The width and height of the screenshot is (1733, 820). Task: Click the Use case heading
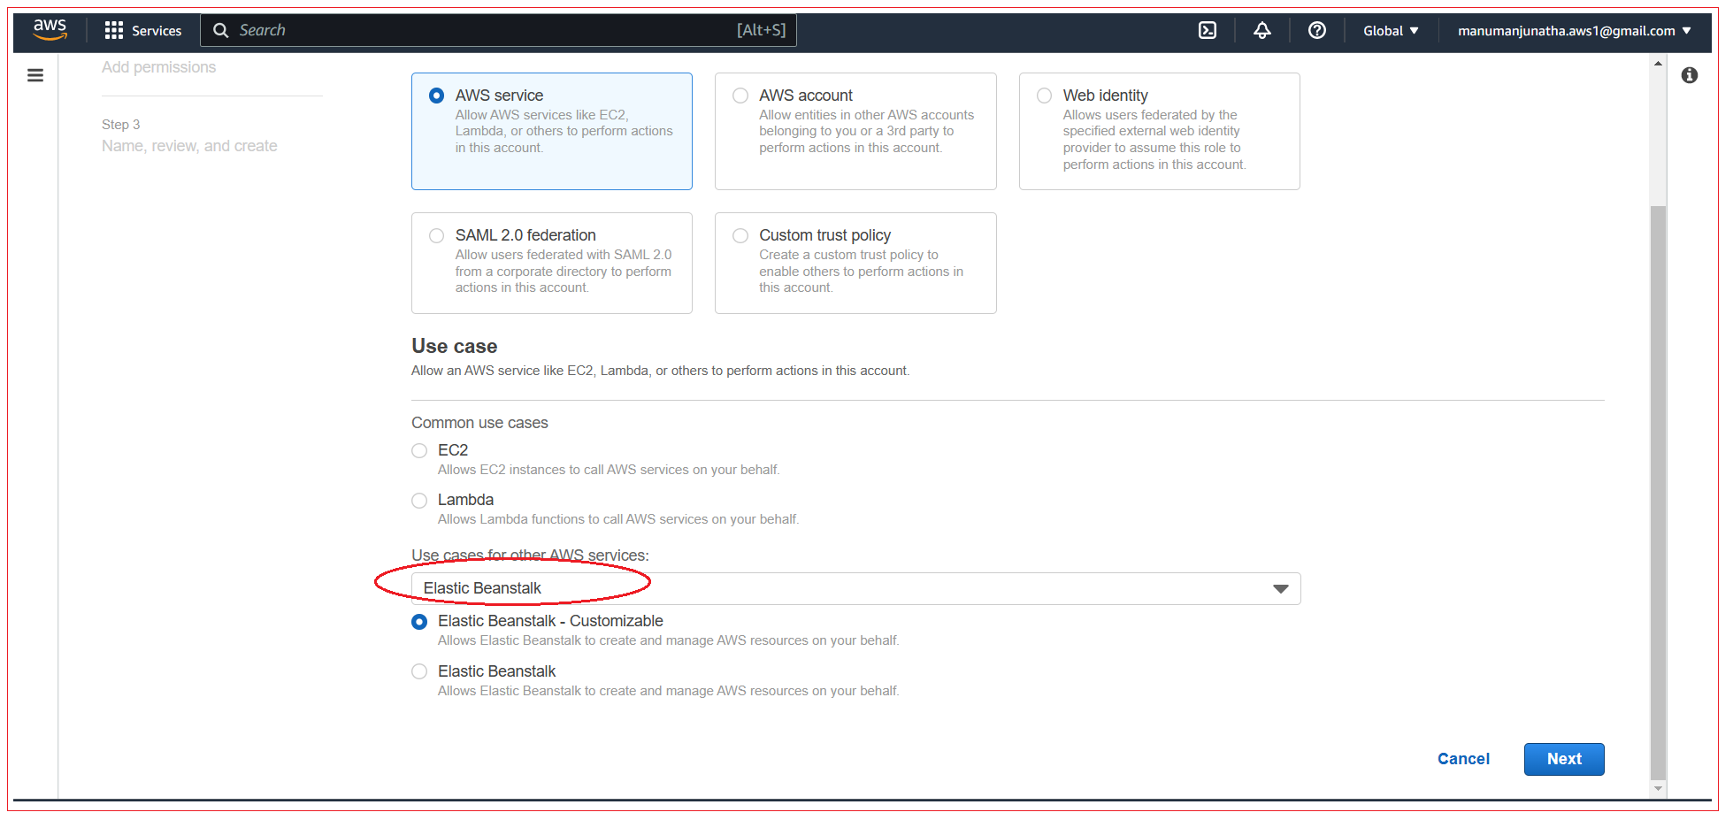click(x=454, y=346)
